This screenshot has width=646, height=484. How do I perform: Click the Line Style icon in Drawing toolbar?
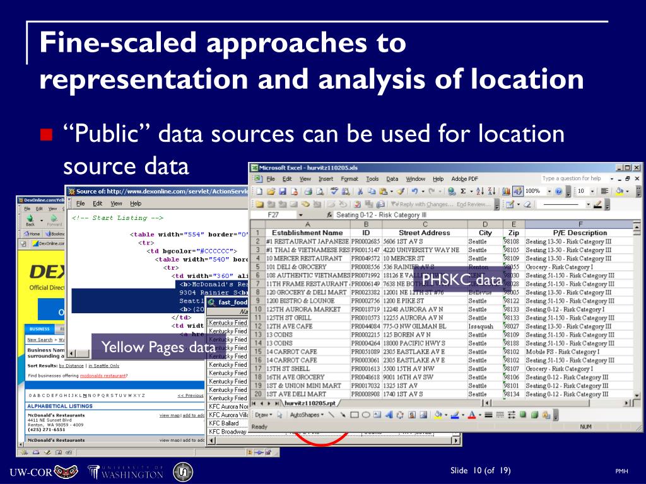[489, 415]
